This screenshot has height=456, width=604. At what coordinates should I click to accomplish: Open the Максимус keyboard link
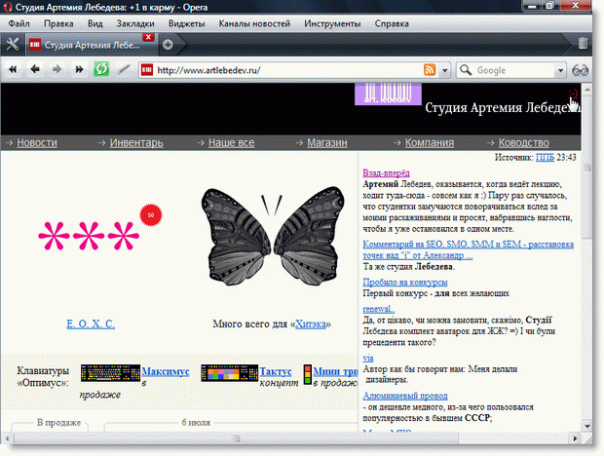pos(166,371)
